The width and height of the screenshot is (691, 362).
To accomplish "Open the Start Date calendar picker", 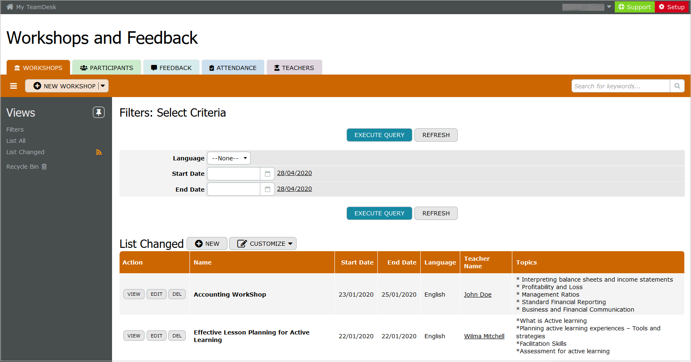I will point(267,174).
